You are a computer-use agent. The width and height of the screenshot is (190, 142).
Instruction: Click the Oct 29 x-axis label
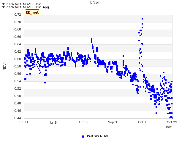[x=172, y=122]
